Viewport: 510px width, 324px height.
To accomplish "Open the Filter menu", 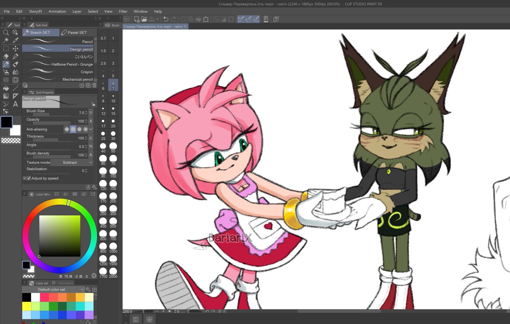I will (x=123, y=11).
